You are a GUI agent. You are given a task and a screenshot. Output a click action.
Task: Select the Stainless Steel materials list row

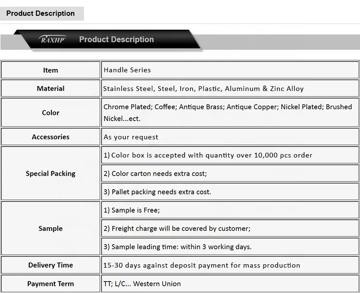[204, 89]
